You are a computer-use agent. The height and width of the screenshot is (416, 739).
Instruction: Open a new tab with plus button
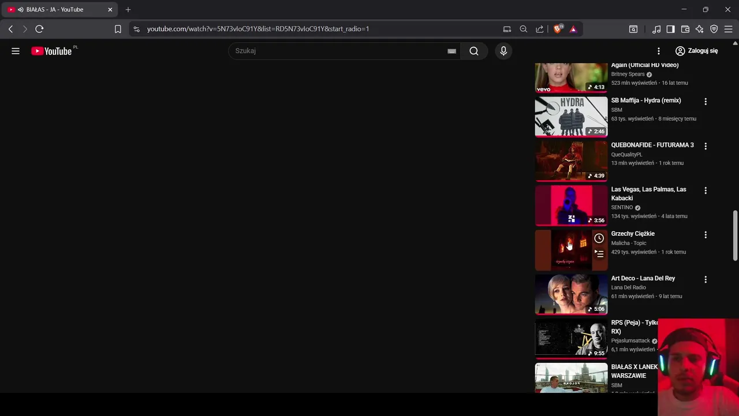(128, 10)
